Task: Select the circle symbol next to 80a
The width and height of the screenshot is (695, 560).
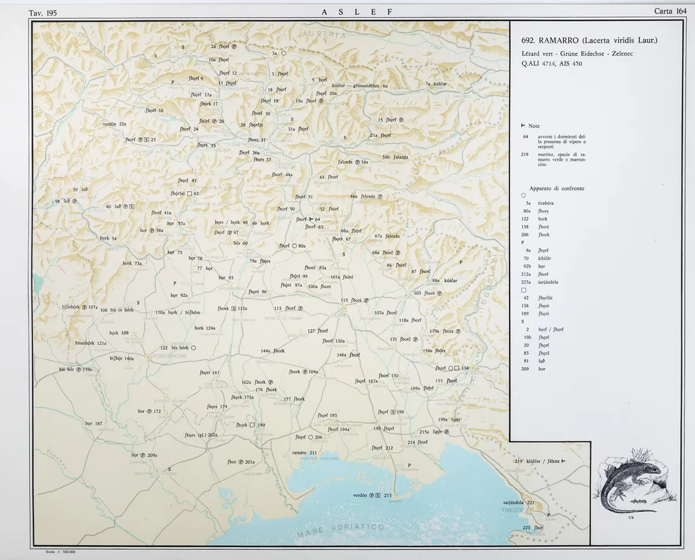Action: click(x=294, y=246)
